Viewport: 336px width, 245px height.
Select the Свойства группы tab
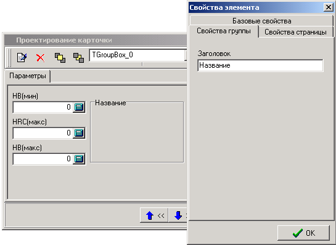(x=224, y=31)
